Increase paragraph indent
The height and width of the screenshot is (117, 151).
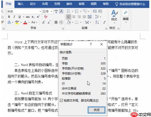(100, 11)
